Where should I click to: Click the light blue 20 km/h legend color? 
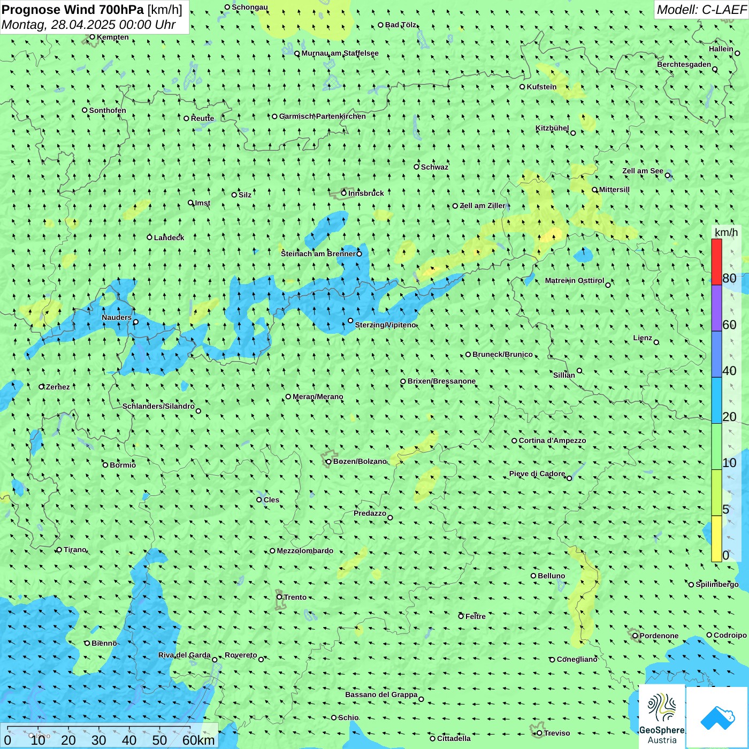(716, 401)
